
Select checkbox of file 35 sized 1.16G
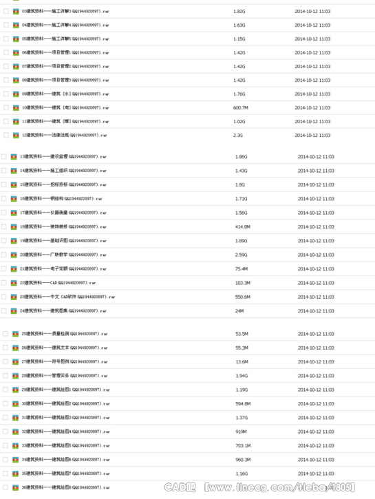pyautogui.click(x=6, y=474)
